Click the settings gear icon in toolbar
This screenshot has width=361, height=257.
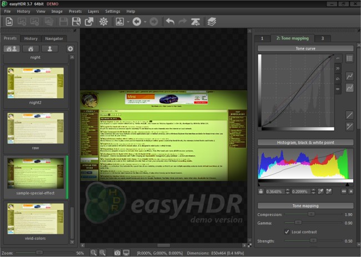tap(103, 22)
